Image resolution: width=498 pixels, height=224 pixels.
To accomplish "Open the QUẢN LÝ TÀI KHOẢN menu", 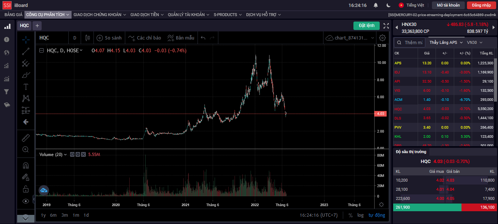I will click(189, 15).
